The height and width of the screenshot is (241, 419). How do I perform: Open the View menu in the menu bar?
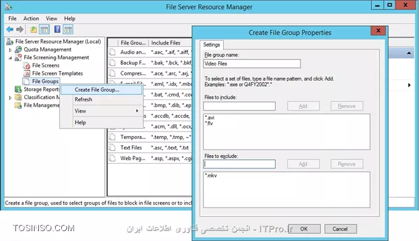pyautogui.click(x=51, y=19)
